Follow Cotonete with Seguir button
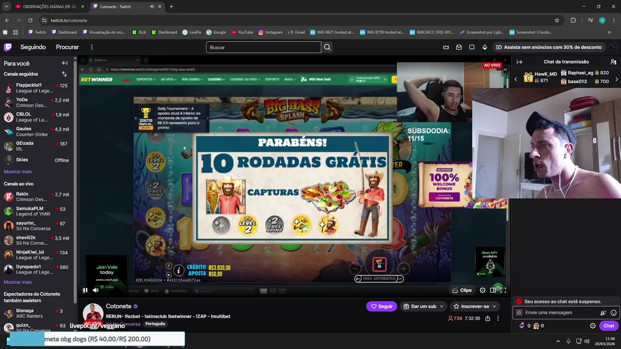This screenshot has width=621, height=349. pyautogui.click(x=381, y=306)
